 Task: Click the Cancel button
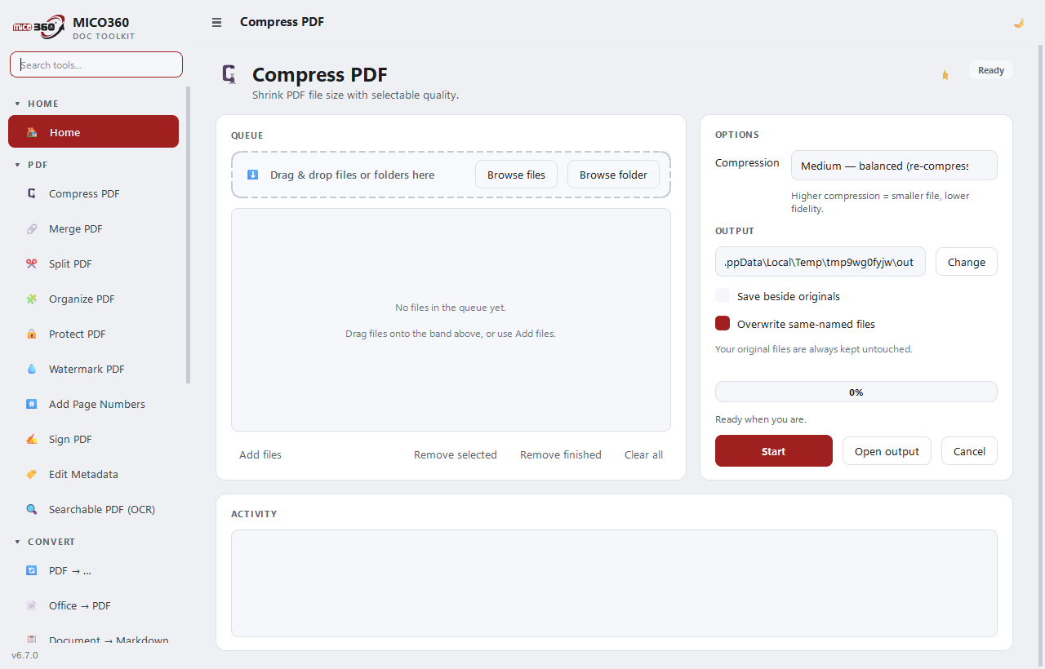(969, 451)
